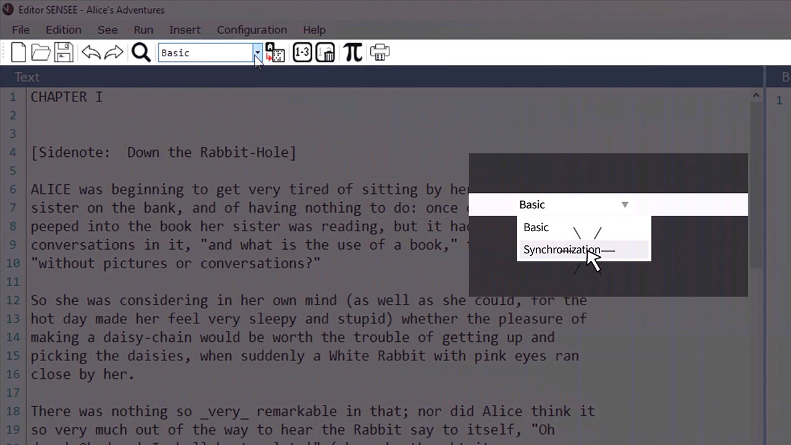Open the Edition menu
Viewport: 791px width, 445px height.
(63, 30)
